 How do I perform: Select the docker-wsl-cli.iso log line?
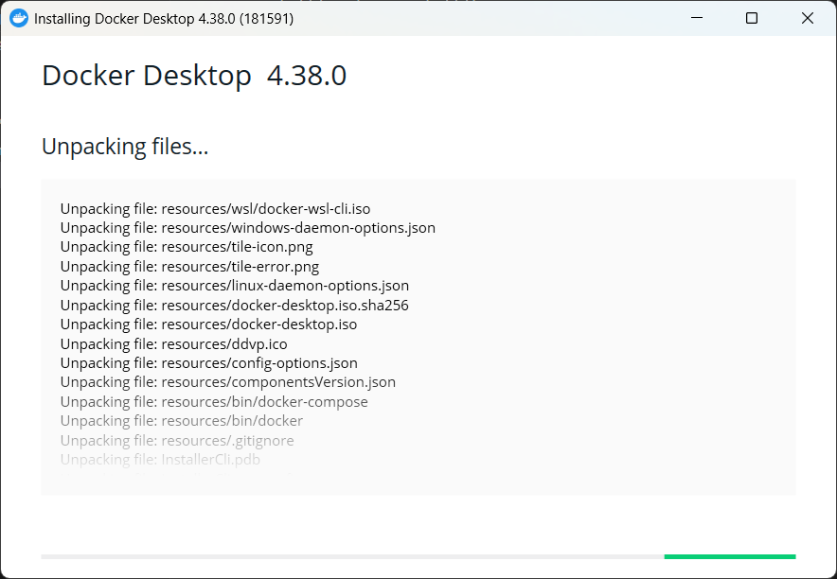click(x=215, y=209)
